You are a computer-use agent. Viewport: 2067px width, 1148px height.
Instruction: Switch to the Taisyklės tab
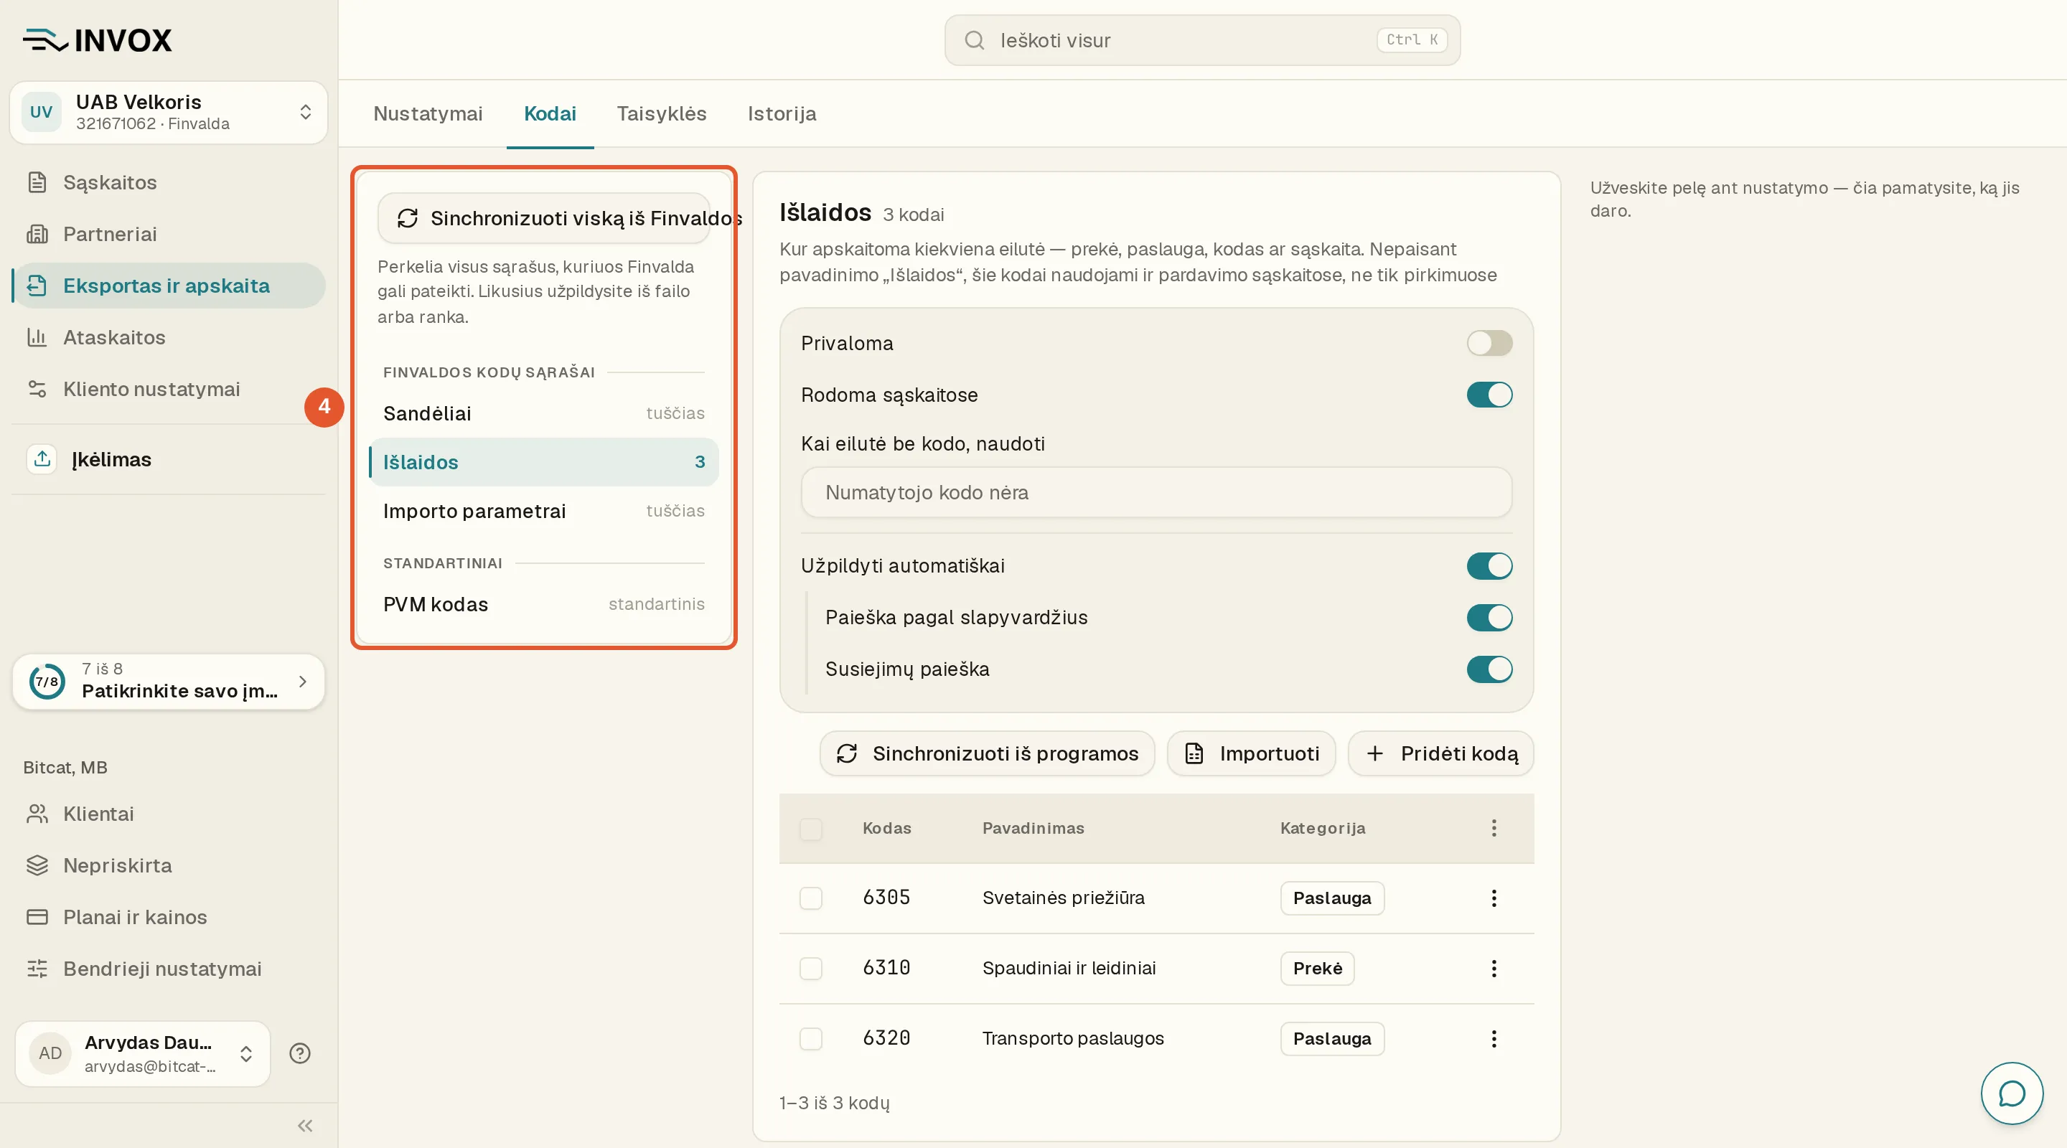(x=661, y=113)
